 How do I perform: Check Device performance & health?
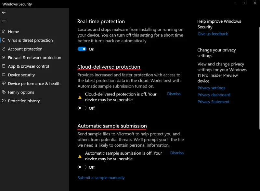click(34, 84)
